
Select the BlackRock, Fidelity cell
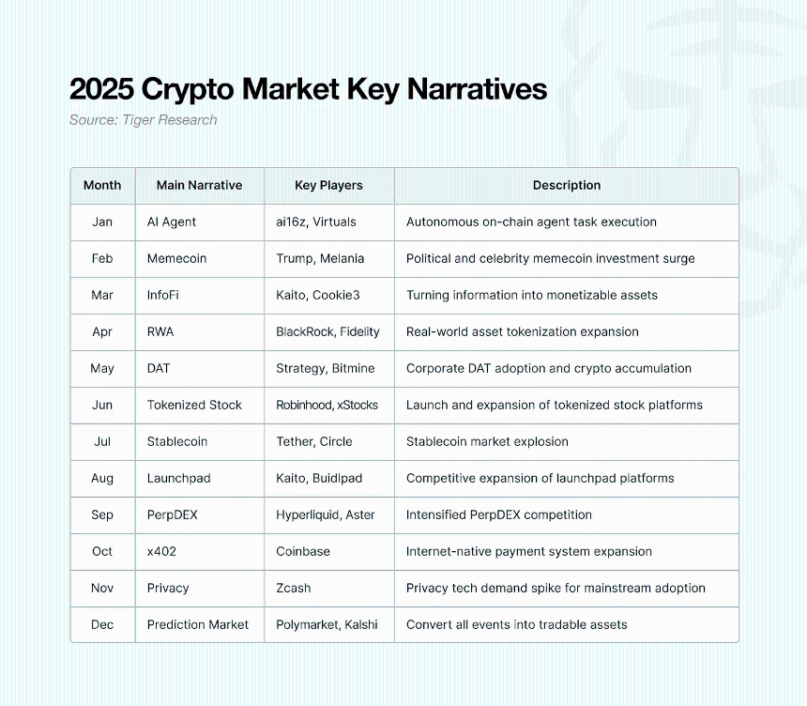327,331
